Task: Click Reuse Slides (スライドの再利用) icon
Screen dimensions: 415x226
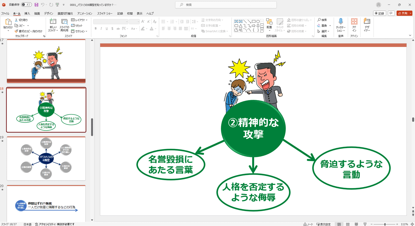Action: point(64,21)
